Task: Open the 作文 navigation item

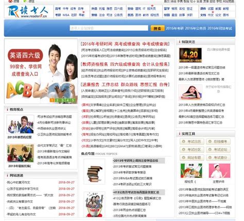Action: click(211, 15)
